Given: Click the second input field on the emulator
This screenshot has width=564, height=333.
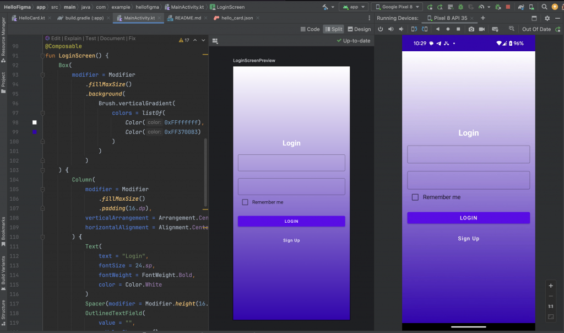Looking at the screenshot, I should point(468,180).
